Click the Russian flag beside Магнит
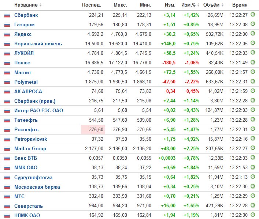 [7, 73]
